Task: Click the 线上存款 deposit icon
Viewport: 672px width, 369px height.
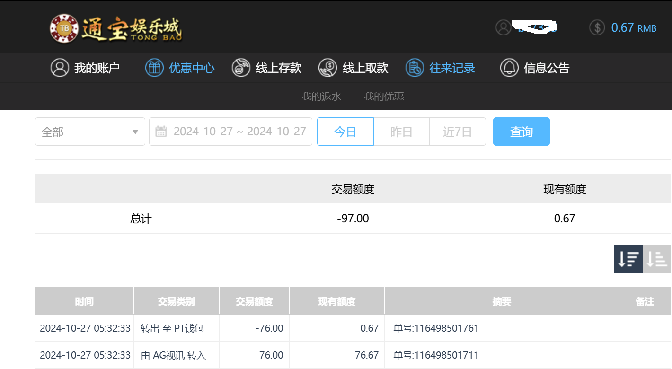Action: pyautogui.click(x=241, y=68)
